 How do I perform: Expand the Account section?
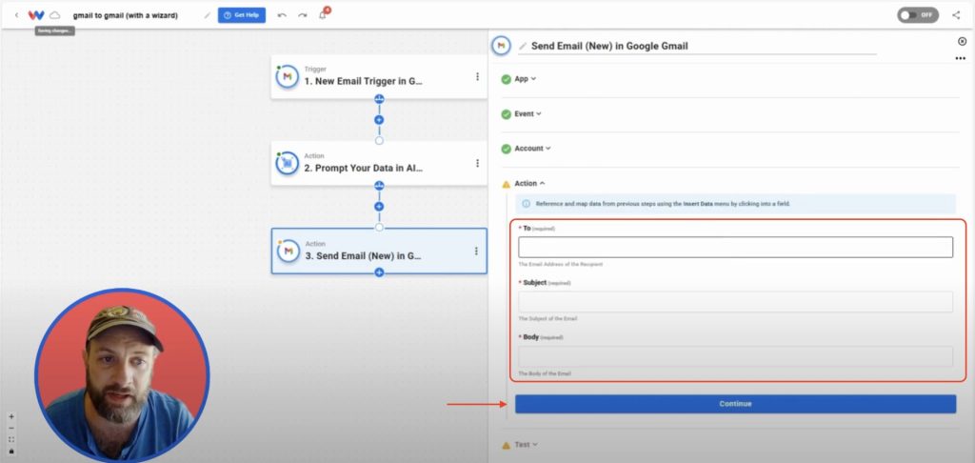click(x=532, y=149)
